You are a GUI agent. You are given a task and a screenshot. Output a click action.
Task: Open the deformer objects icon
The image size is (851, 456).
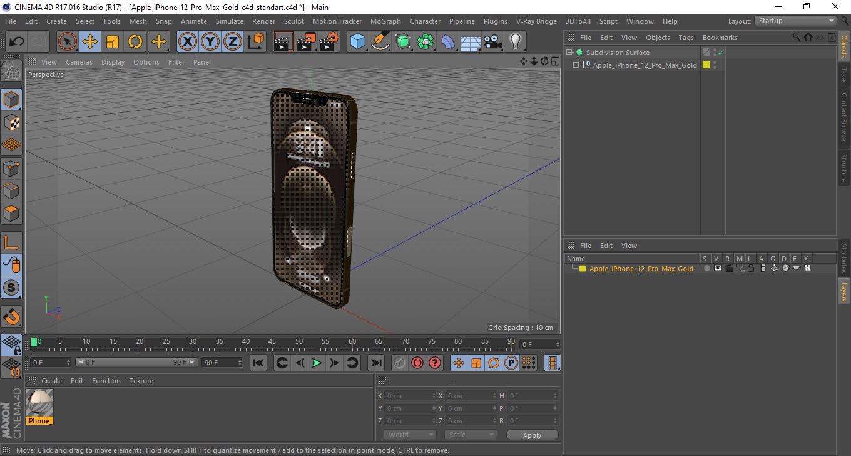[448, 42]
